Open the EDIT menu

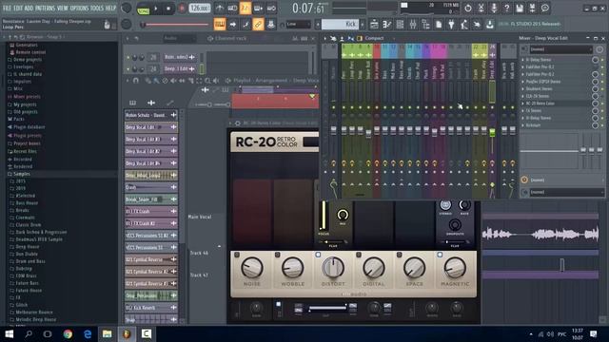18,8
